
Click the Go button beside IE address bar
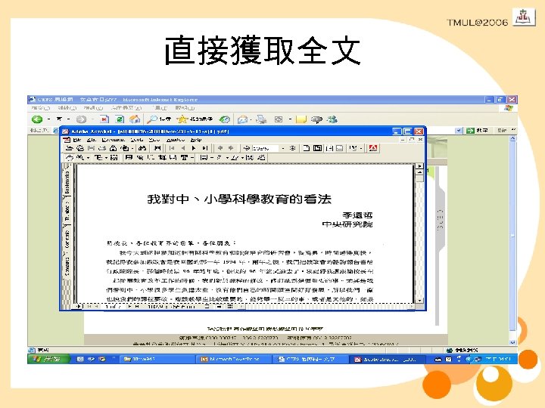pyautogui.click(x=477, y=131)
